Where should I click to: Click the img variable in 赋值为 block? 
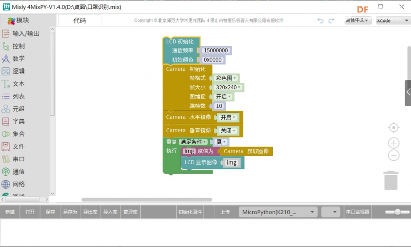coord(189,151)
